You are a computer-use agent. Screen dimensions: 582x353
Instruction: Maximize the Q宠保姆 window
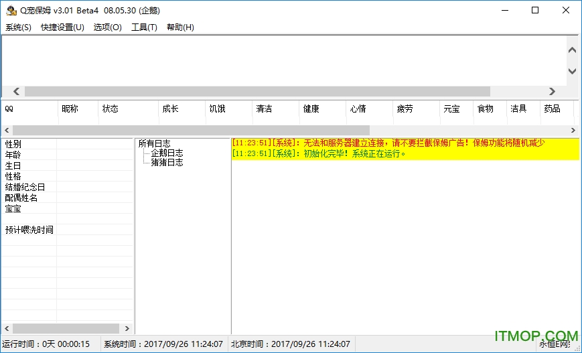tap(535, 11)
